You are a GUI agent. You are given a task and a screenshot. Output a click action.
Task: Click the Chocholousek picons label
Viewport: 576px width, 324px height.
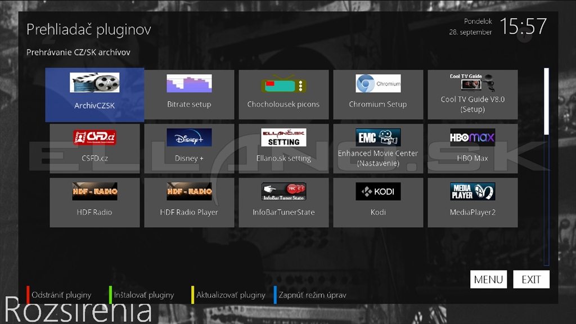click(x=283, y=104)
